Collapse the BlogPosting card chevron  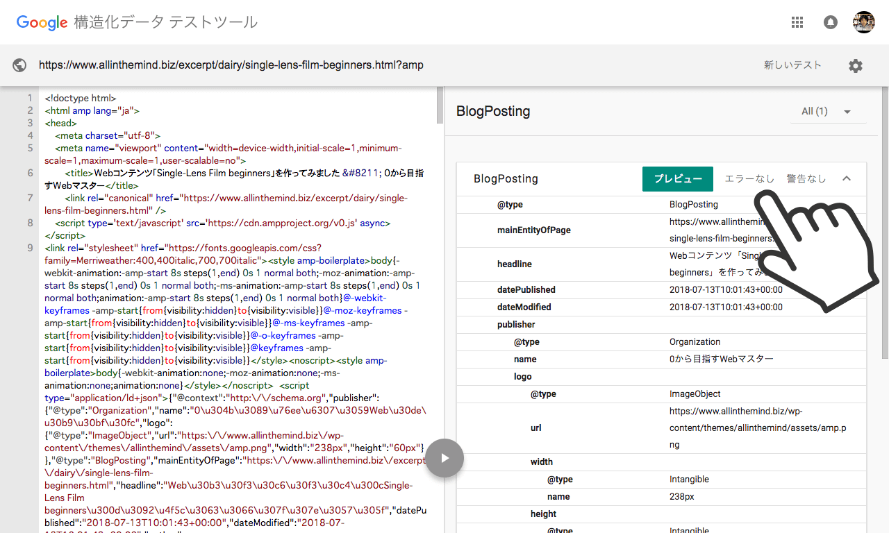point(847,178)
